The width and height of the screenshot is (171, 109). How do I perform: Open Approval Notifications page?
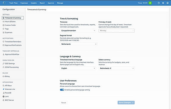click(13, 45)
